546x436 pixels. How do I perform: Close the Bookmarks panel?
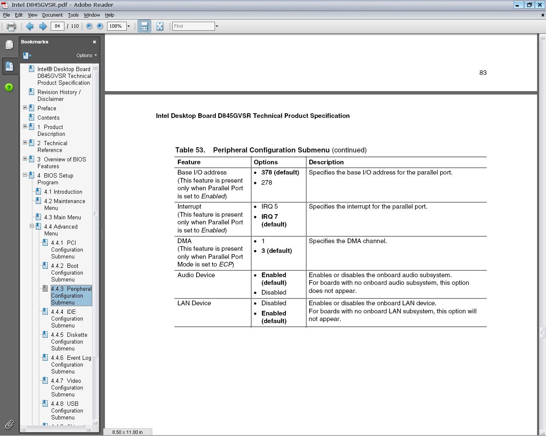point(94,42)
